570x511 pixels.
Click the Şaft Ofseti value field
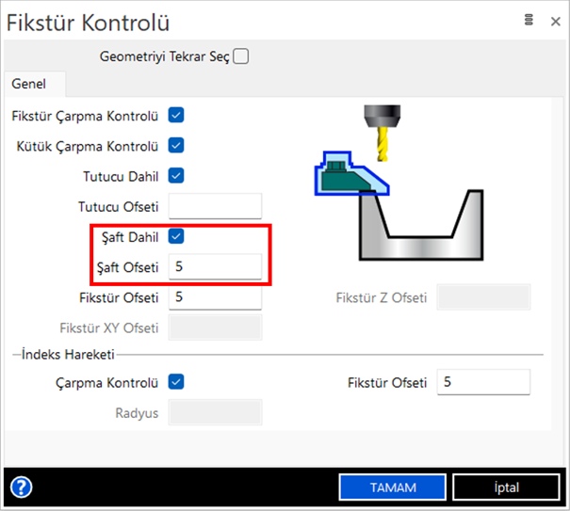(x=215, y=266)
